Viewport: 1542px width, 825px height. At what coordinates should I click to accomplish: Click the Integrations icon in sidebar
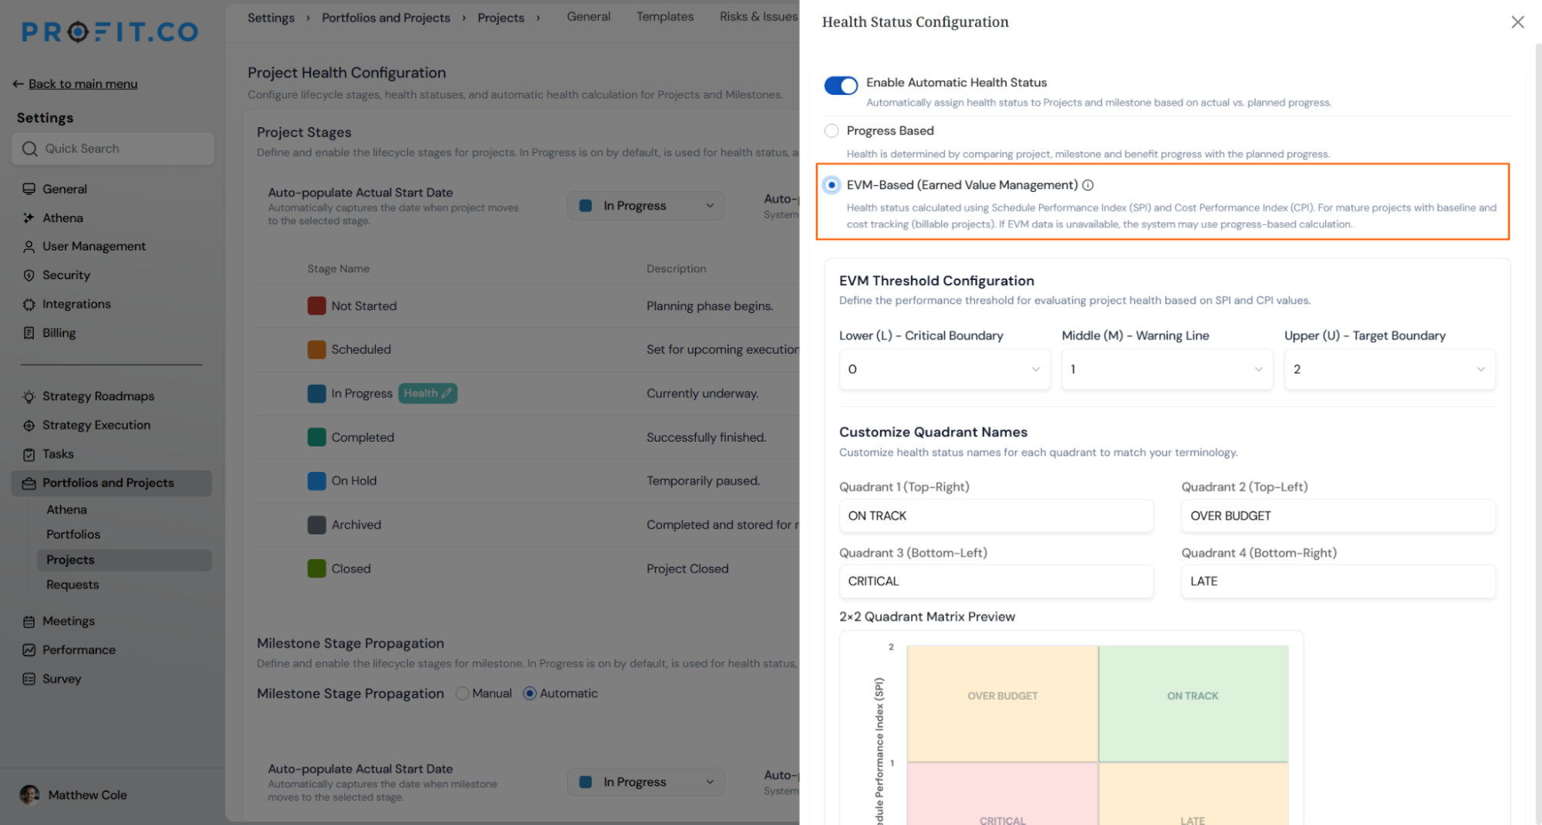click(29, 305)
